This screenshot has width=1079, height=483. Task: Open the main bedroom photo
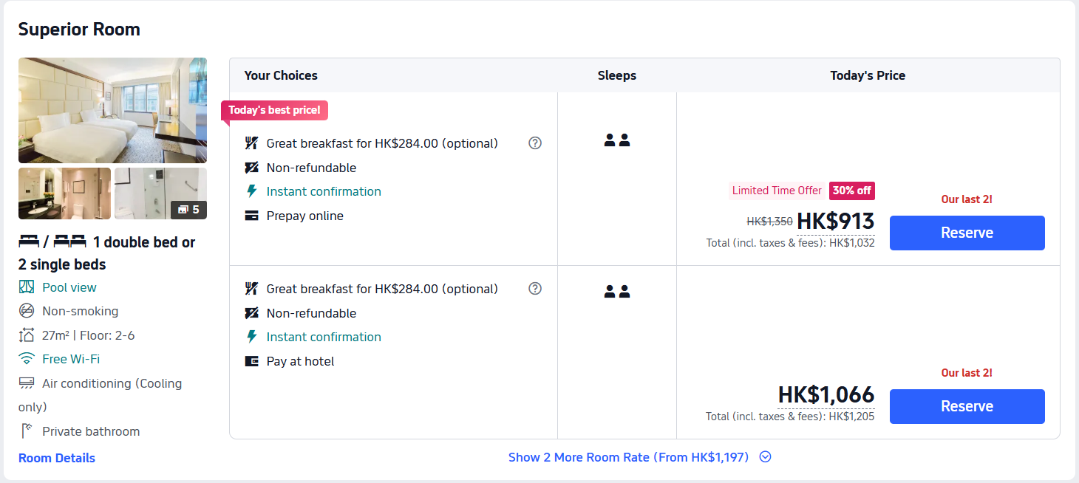point(112,110)
